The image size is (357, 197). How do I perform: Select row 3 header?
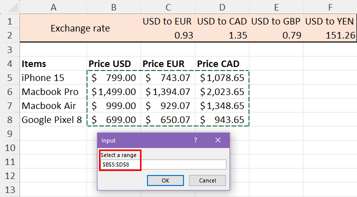point(10,49)
